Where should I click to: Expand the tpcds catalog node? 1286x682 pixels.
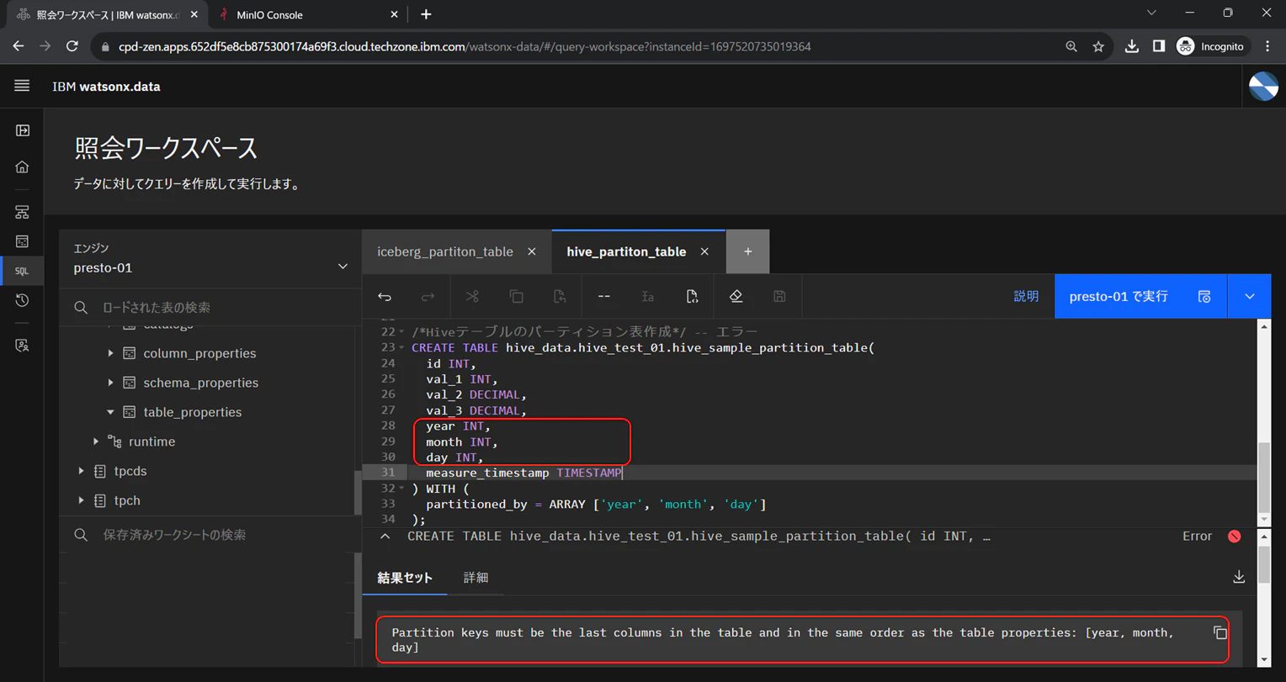click(81, 471)
